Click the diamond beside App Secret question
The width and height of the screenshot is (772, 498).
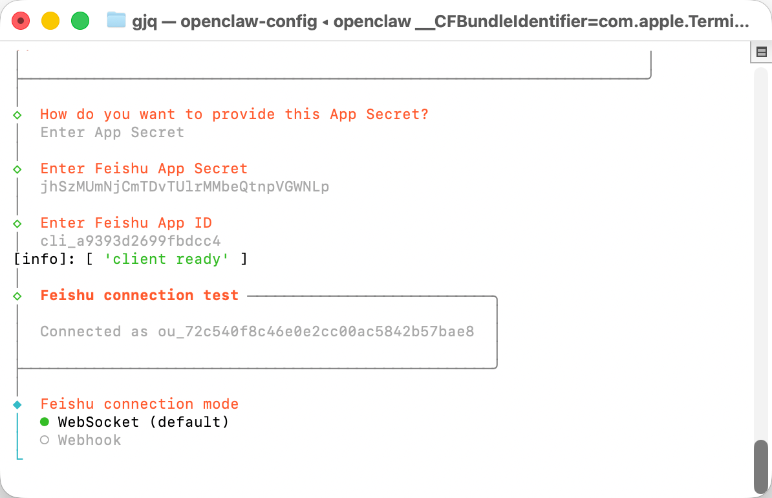coord(17,114)
